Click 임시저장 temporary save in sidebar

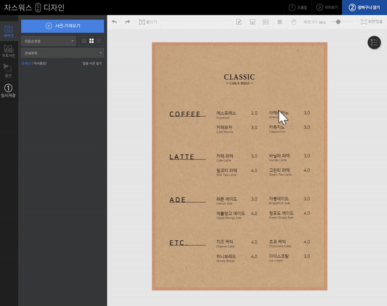(x=8, y=90)
